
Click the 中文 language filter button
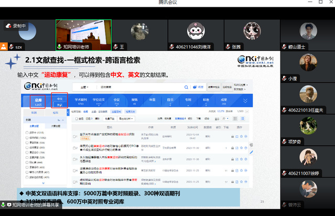click(x=59, y=98)
